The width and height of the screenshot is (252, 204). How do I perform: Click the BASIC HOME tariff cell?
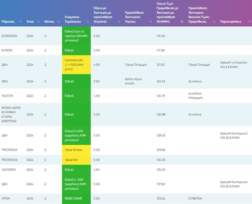(x=76, y=199)
